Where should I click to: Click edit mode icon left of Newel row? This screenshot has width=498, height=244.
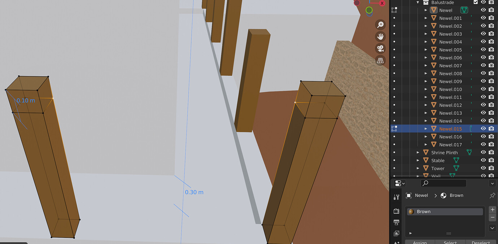click(x=394, y=10)
